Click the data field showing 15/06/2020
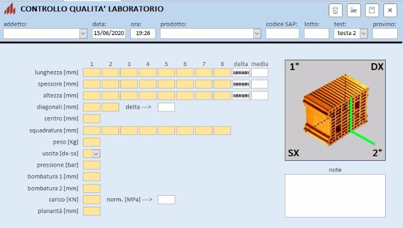The height and width of the screenshot is (228, 403). click(109, 34)
